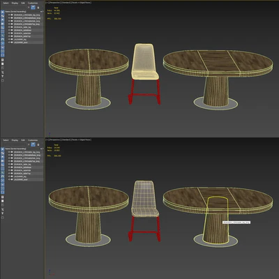The image size is (279, 279).
Task: Open Facets + Edged Faces menu, lower viewport
Action: point(82,139)
